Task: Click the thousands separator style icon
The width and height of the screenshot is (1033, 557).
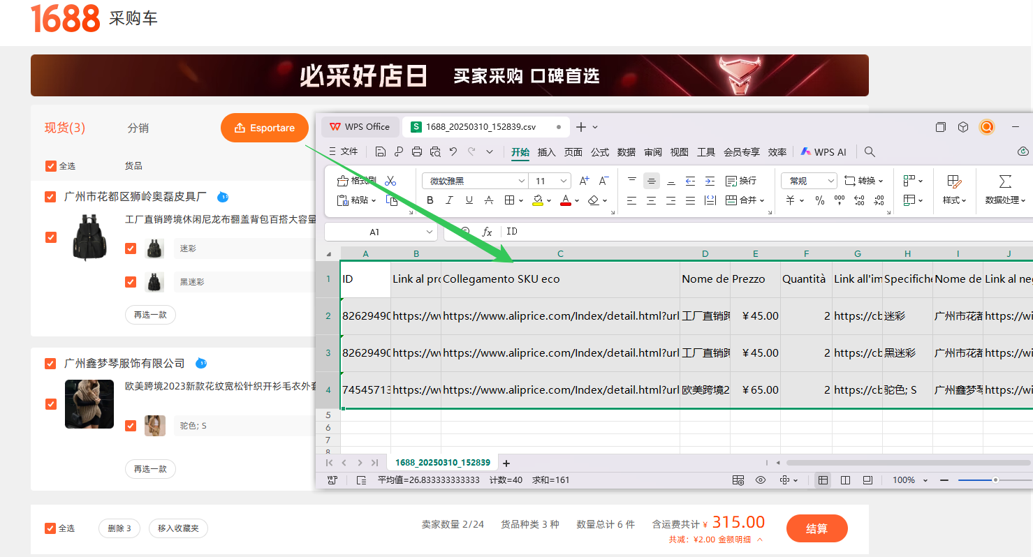Action: (840, 200)
